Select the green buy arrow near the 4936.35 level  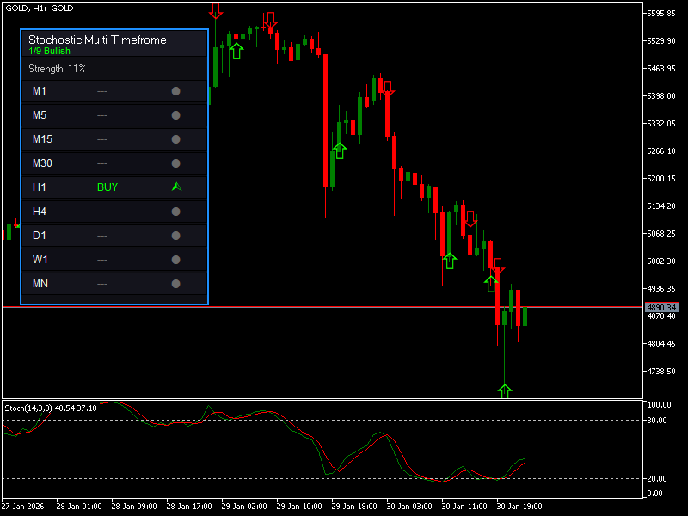point(491,284)
